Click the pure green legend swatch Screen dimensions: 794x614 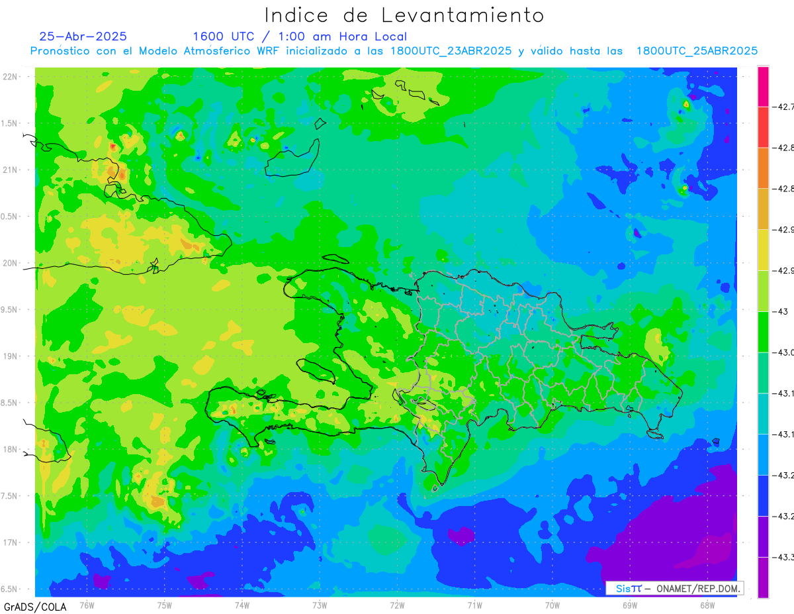763,331
